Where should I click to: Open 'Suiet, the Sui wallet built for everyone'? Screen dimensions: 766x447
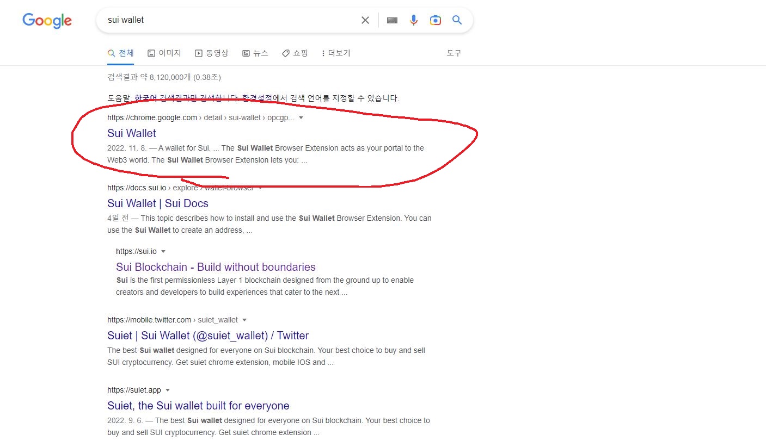pyautogui.click(x=198, y=406)
